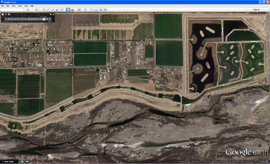Toggle sunlight across landscape icon
This screenshot has height=164, width=270.
coord(72,9)
